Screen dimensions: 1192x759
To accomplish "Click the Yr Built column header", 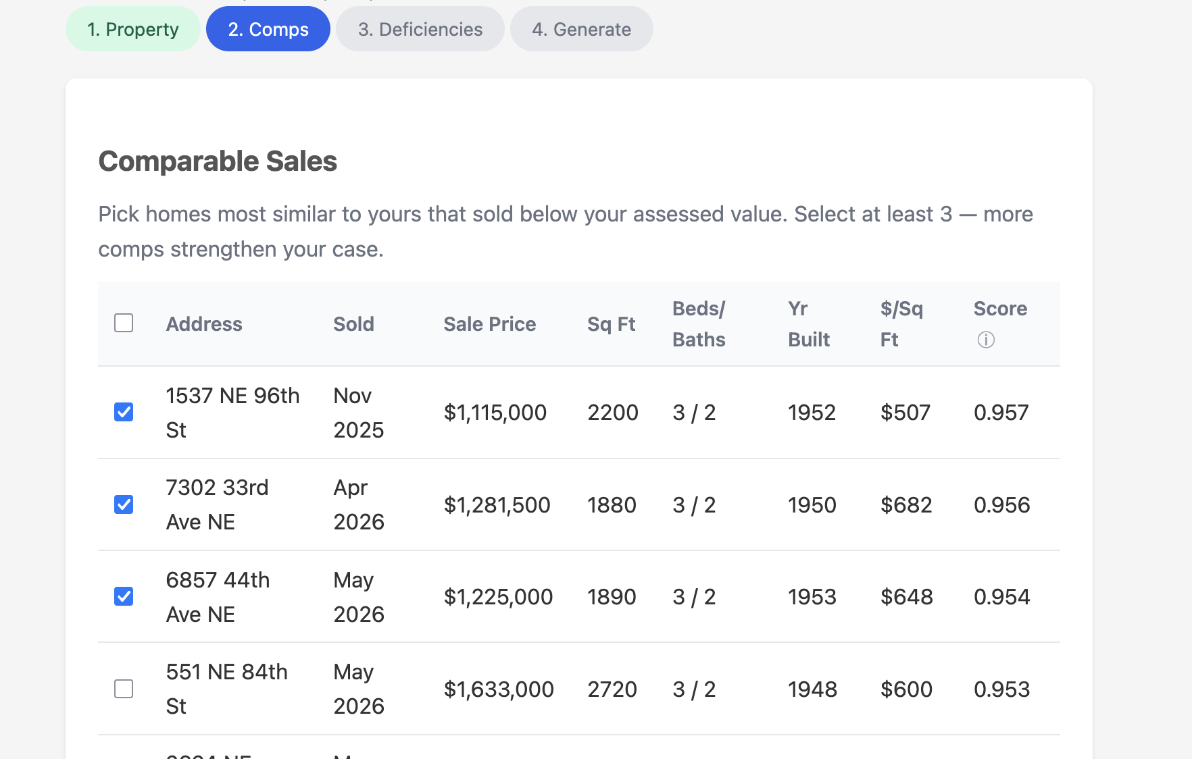I will [x=809, y=324].
